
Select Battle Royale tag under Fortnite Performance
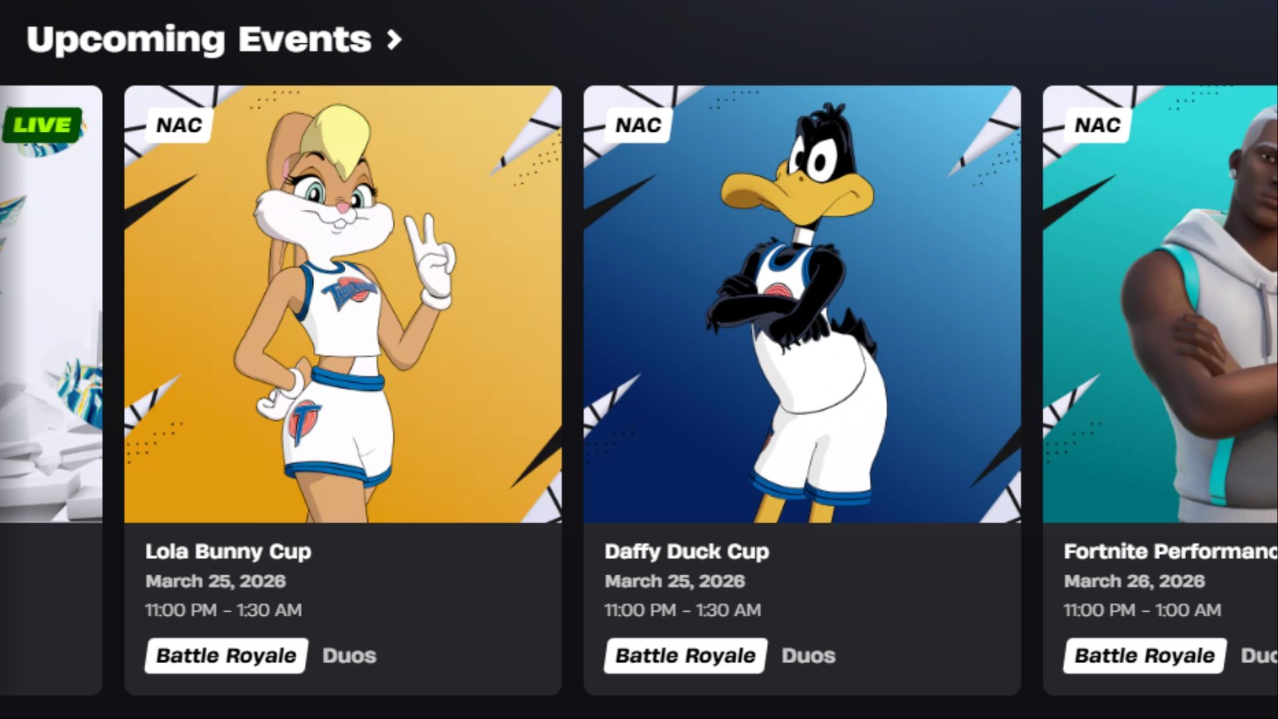pyautogui.click(x=1145, y=656)
